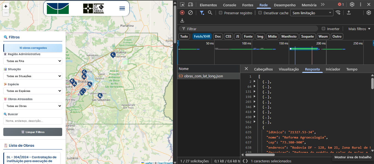374x164 pixels.
Task: Click the UnB green logo in header
Action: coord(58,9)
